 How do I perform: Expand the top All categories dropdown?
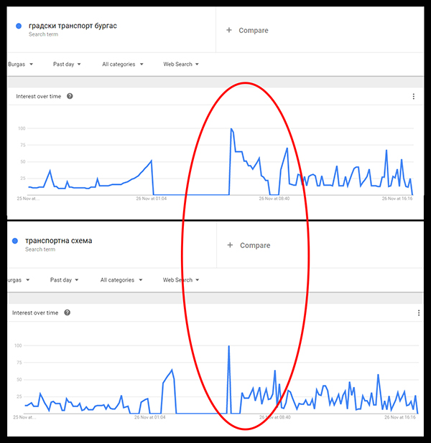(123, 64)
